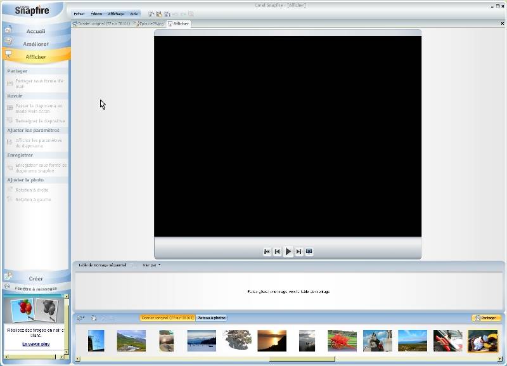
Task: Click the first toolbar icon beside Aide
Action: [x=151, y=14]
